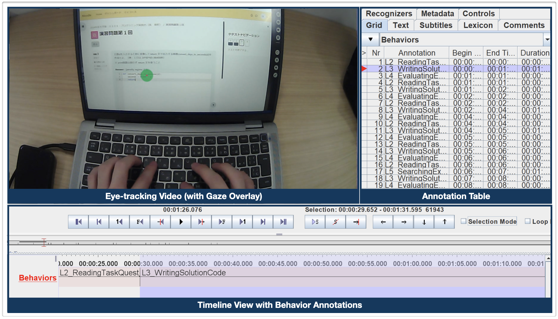The image size is (558, 319).
Task: Click the eye-tracking video frame
Action: [183, 99]
